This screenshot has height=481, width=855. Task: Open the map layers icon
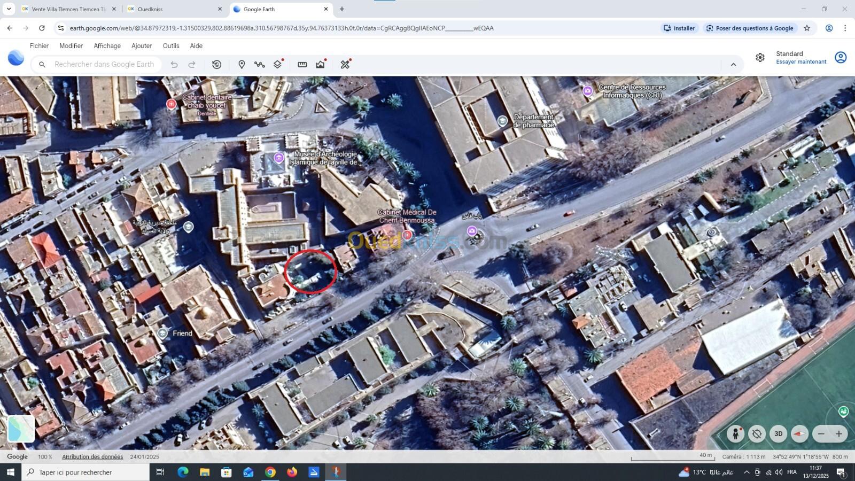point(278,65)
